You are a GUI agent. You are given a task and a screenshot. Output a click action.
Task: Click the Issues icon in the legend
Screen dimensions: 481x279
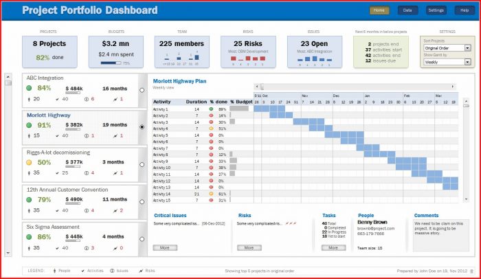112,271
